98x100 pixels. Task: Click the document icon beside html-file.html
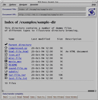click(x=6, y=51)
